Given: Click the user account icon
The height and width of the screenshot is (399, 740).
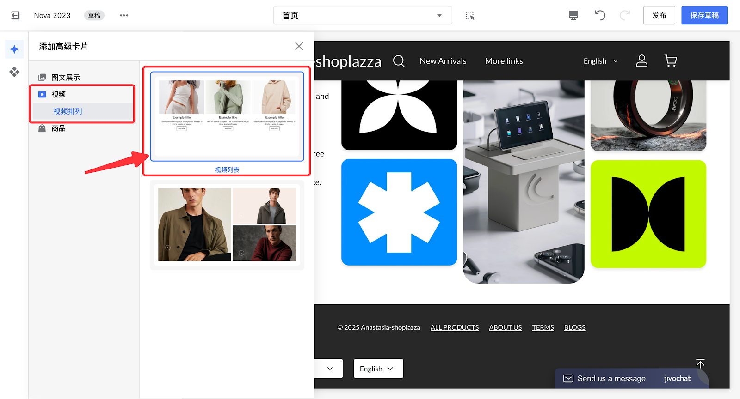Looking at the screenshot, I should click(641, 61).
